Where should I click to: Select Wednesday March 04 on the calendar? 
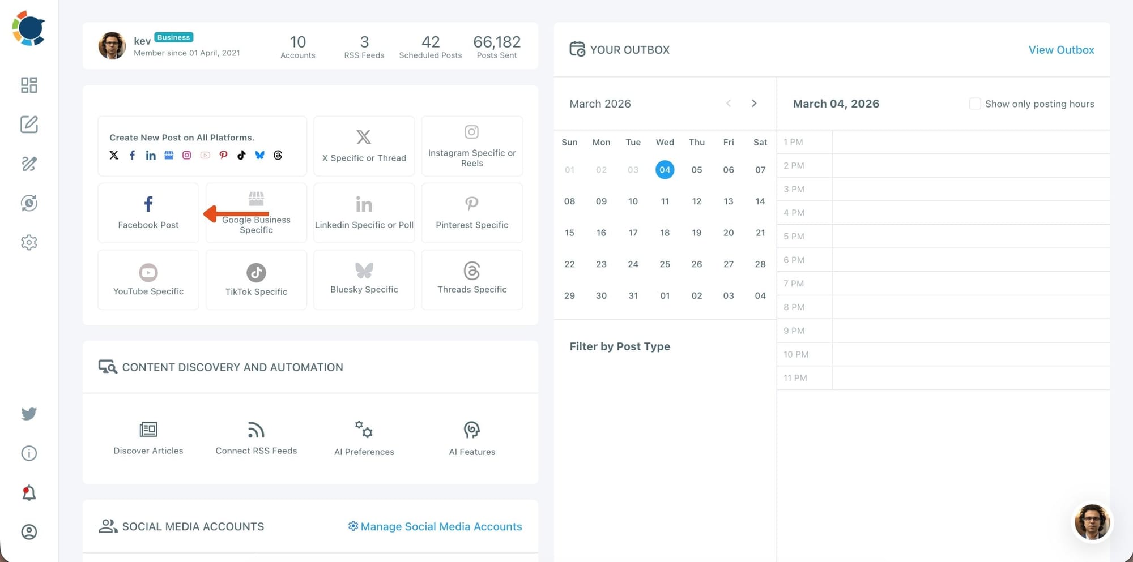(x=665, y=169)
